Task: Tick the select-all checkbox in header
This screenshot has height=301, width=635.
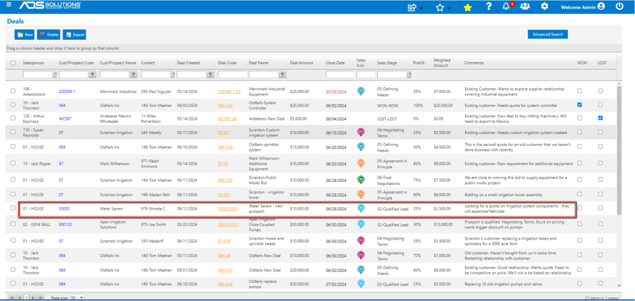Action: [x=13, y=63]
